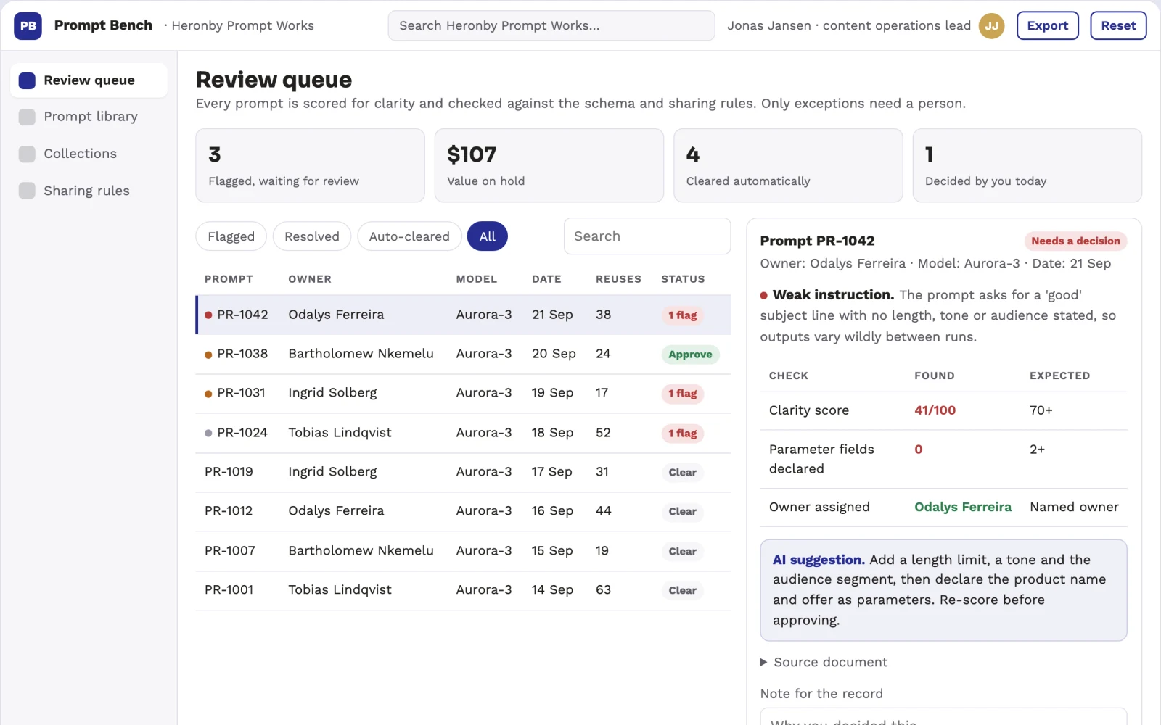
Task: Select the Auto-cleared filter tab
Action: click(x=409, y=236)
